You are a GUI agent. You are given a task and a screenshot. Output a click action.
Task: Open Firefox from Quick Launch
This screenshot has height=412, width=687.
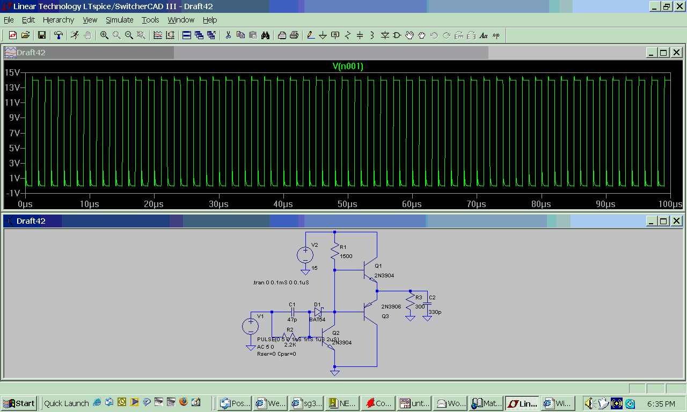pyautogui.click(x=184, y=402)
